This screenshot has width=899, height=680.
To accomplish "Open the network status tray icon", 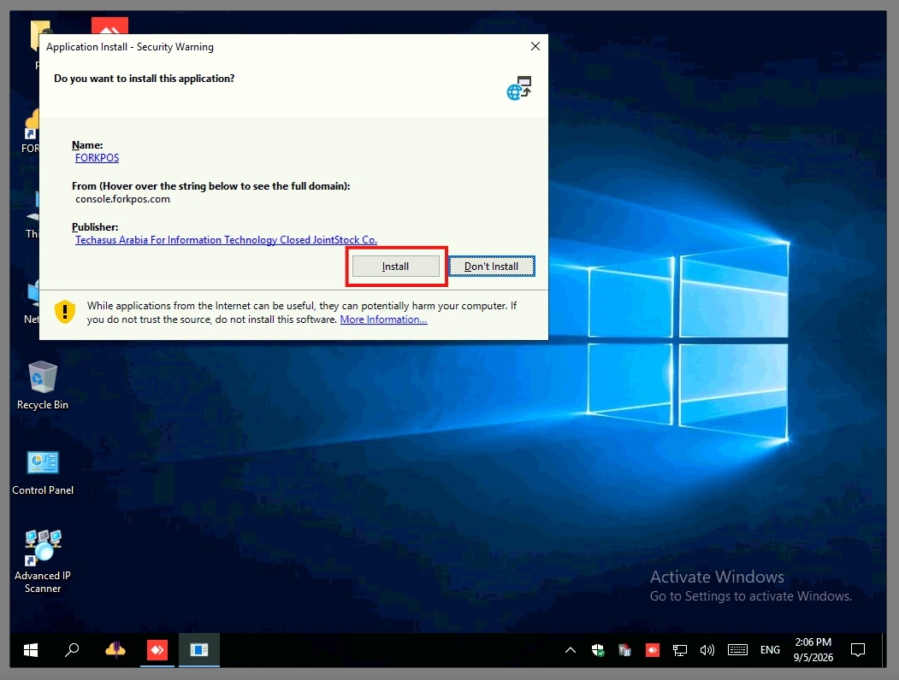I will [x=680, y=649].
